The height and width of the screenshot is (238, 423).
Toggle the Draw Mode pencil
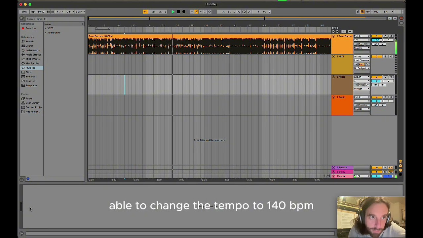click(x=358, y=12)
